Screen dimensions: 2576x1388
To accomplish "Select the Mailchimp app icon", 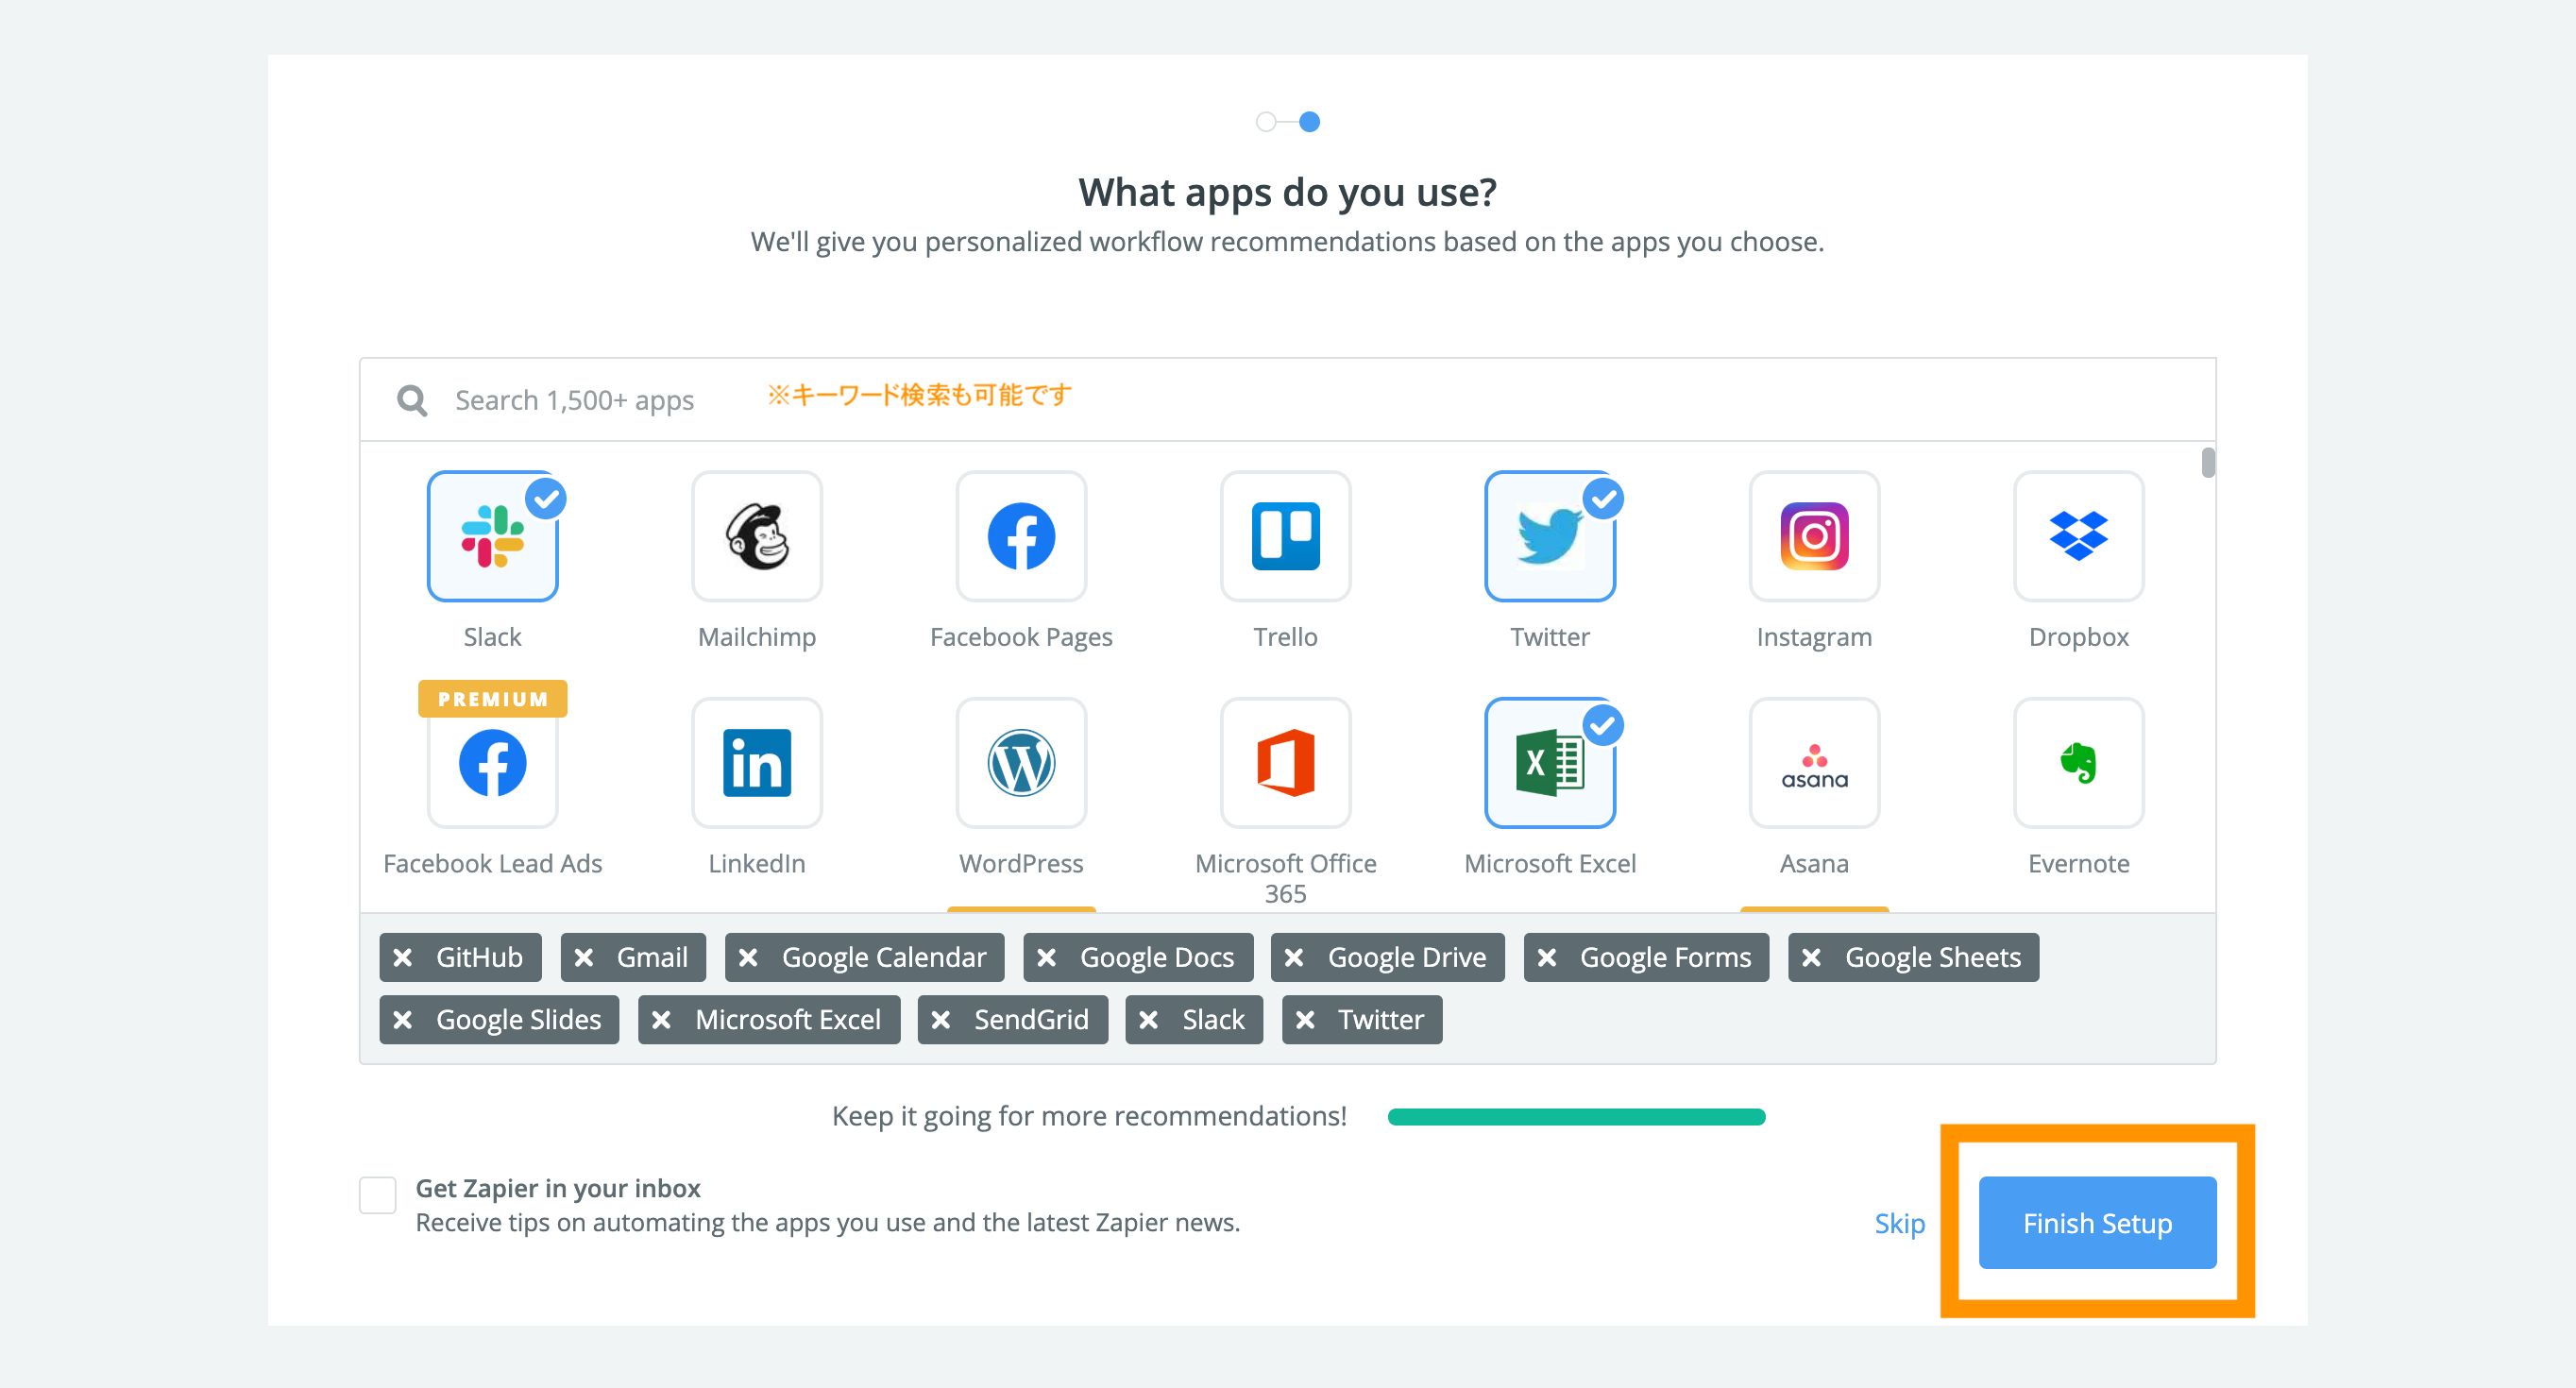I will (756, 537).
